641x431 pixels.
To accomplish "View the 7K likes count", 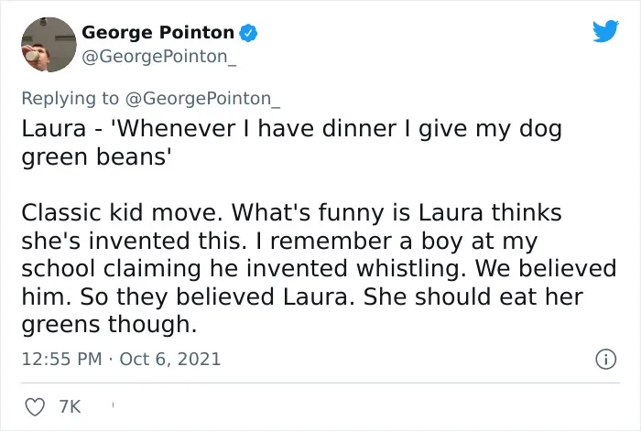I will [70, 407].
